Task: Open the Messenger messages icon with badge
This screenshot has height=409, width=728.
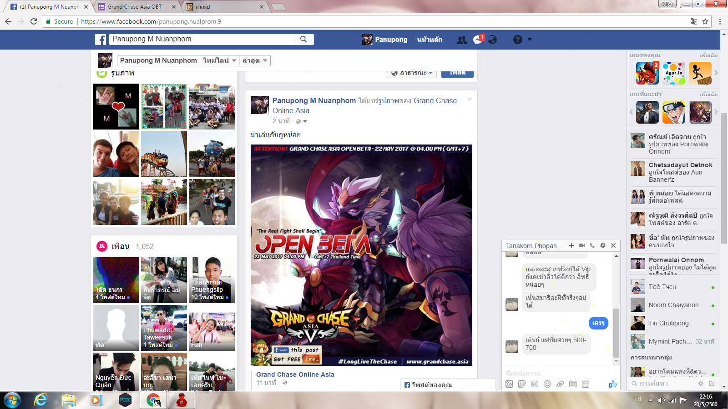Action: pyautogui.click(x=477, y=40)
